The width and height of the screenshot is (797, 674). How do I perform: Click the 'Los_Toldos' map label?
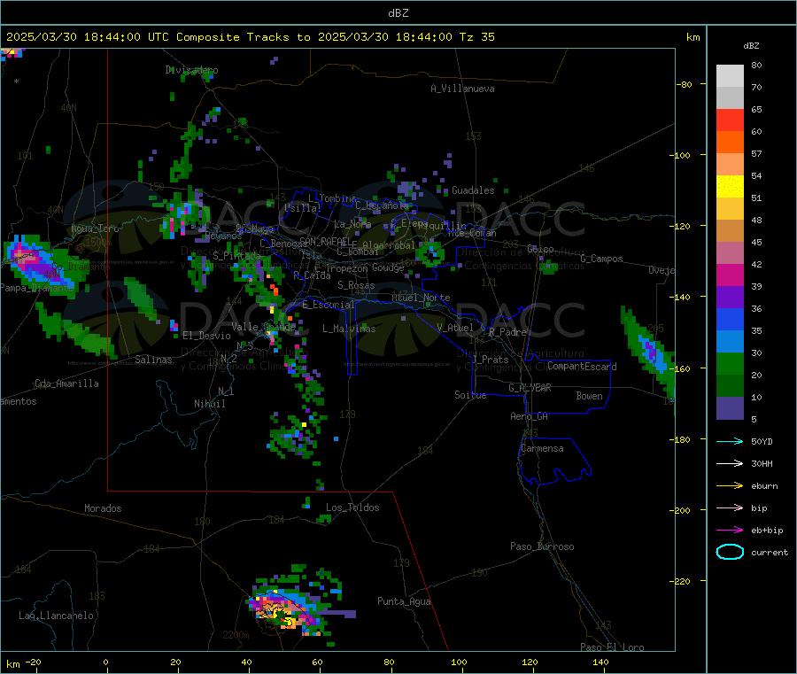352,507
